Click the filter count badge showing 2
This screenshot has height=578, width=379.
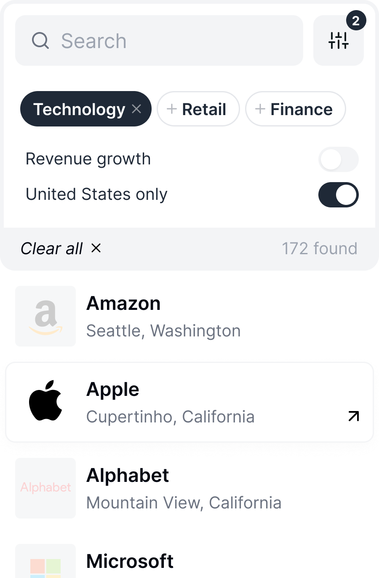pos(356,21)
